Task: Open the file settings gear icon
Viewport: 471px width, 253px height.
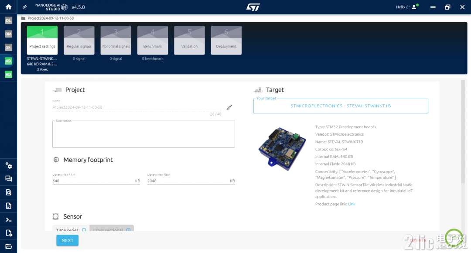Action: coord(8,233)
